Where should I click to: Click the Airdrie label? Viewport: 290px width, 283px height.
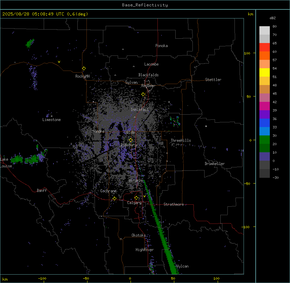click(136, 180)
